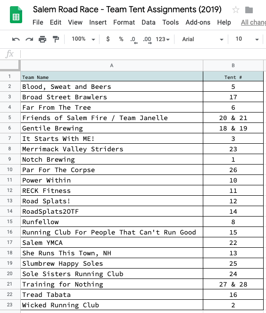The width and height of the screenshot is (266, 313).
Task: Select the Tent # header cell
Action: 233,76
